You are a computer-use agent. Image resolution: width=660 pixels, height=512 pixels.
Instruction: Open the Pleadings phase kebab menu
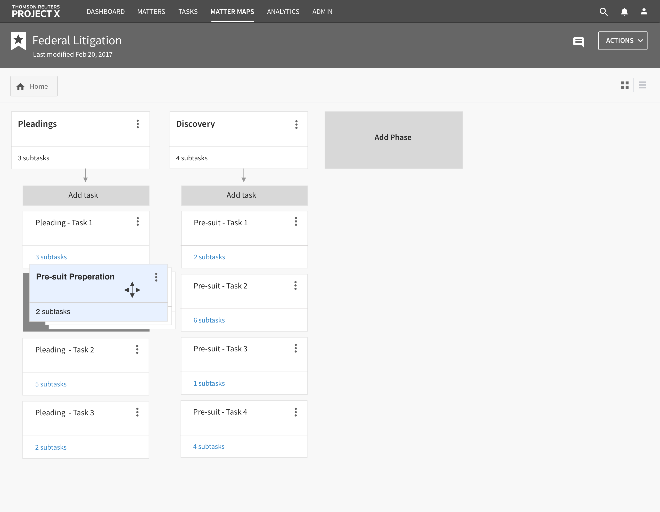pos(137,124)
